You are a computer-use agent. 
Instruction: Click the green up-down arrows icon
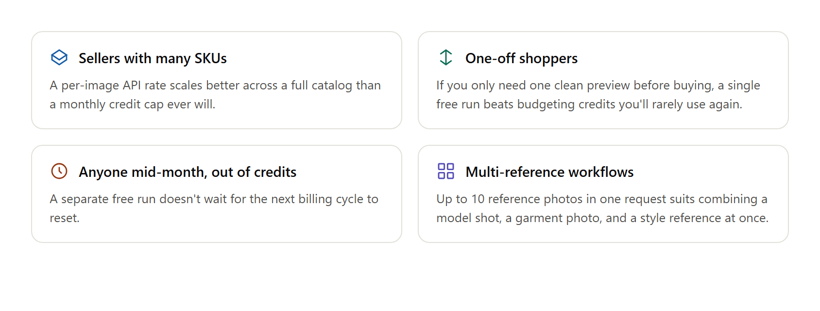446,57
